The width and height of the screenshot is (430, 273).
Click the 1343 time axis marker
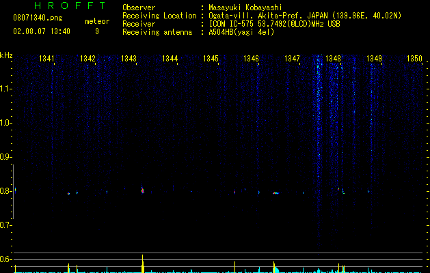coord(129,59)
